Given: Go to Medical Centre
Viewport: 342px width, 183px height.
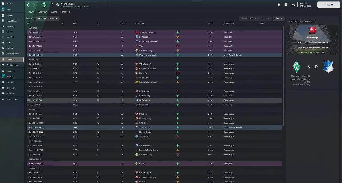Looking at the screenshot, I should [13, 54].
